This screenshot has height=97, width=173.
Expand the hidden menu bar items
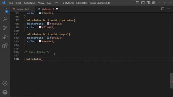(56, 3)
